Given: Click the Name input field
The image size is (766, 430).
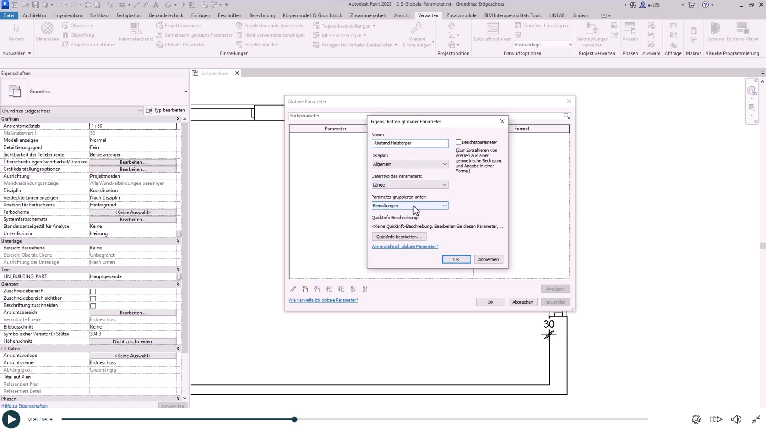Looking at the screenshot, I should click(409, 143).
